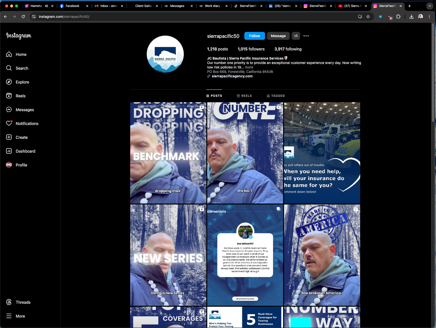
Task: Open the NEW SERIES reel post
Action: pyautogui.click(x=168, y=255)
